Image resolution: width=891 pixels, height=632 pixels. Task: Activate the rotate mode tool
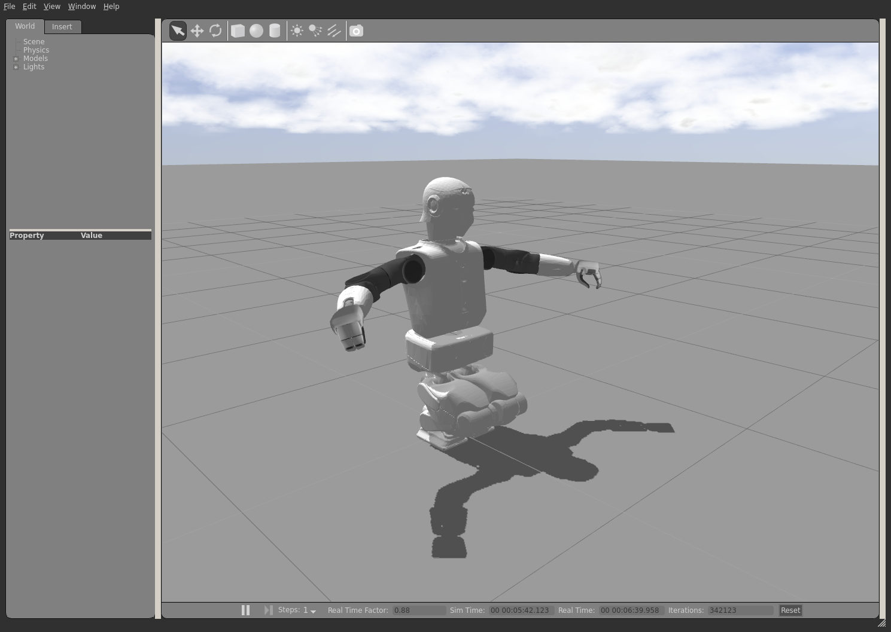pyautogui.click(x=215, y=30)
